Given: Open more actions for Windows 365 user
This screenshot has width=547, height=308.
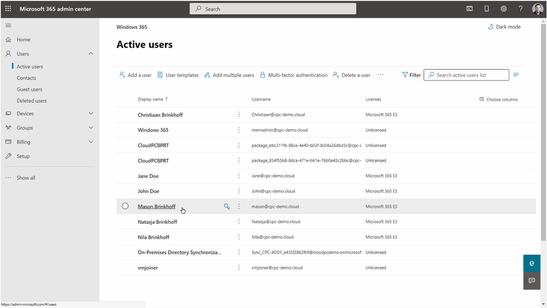Looking at the screenshot, I should 239,130.
